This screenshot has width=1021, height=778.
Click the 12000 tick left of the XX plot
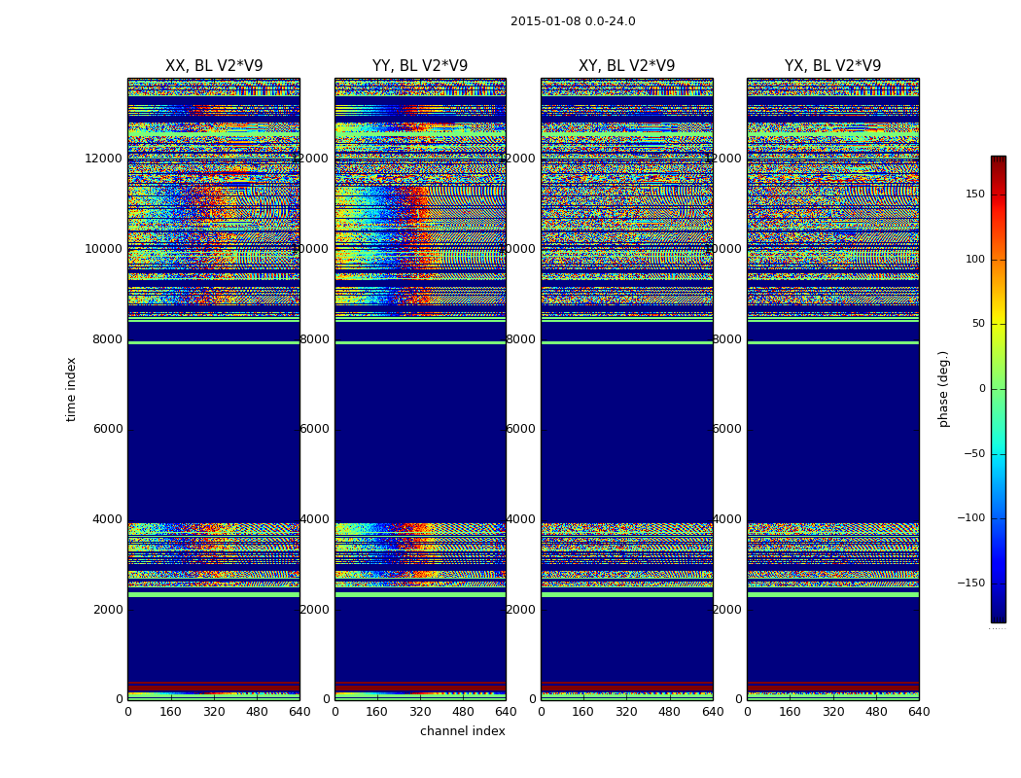pyautogui.click(x=103, y=159)
